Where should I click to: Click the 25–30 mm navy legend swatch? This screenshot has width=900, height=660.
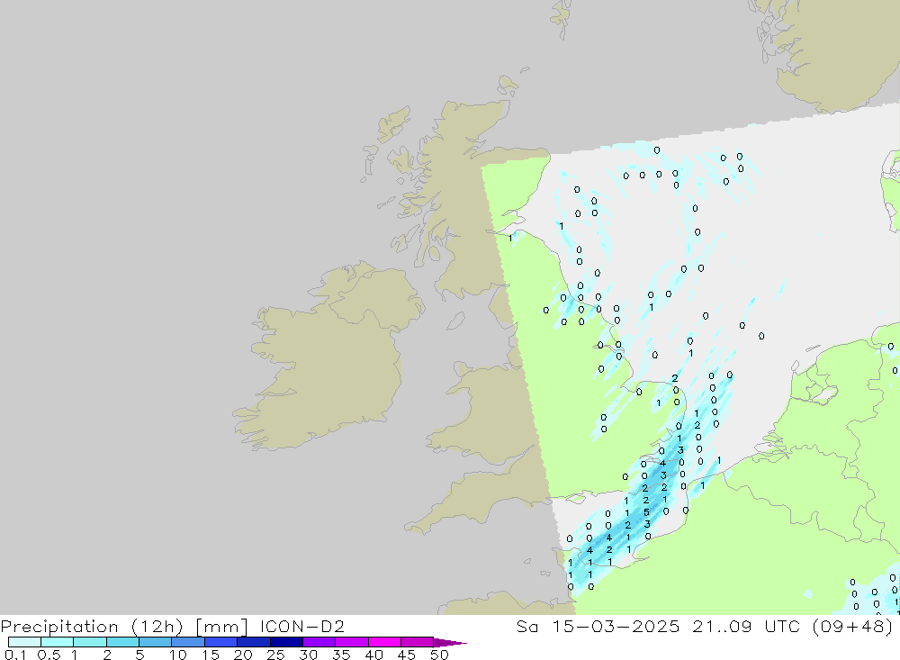point(286,642)
